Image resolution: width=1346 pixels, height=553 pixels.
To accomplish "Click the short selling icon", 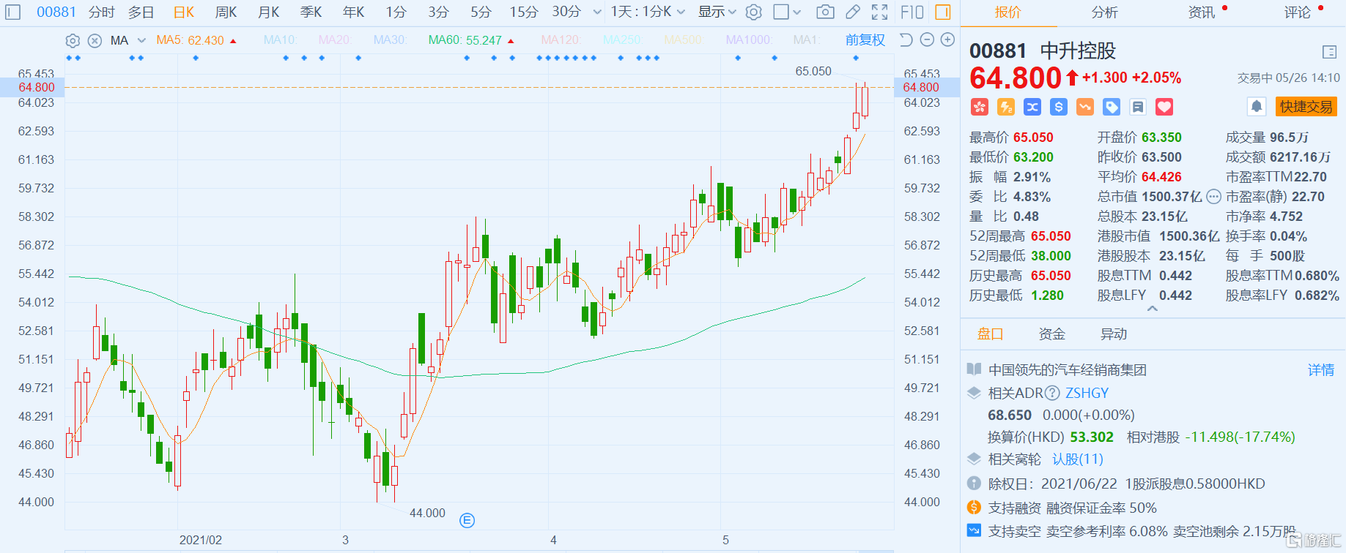I will pos(974,530).
